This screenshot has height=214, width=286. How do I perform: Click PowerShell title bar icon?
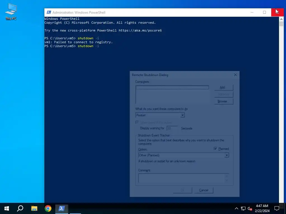pyautogui.click(x=49, y=12)
